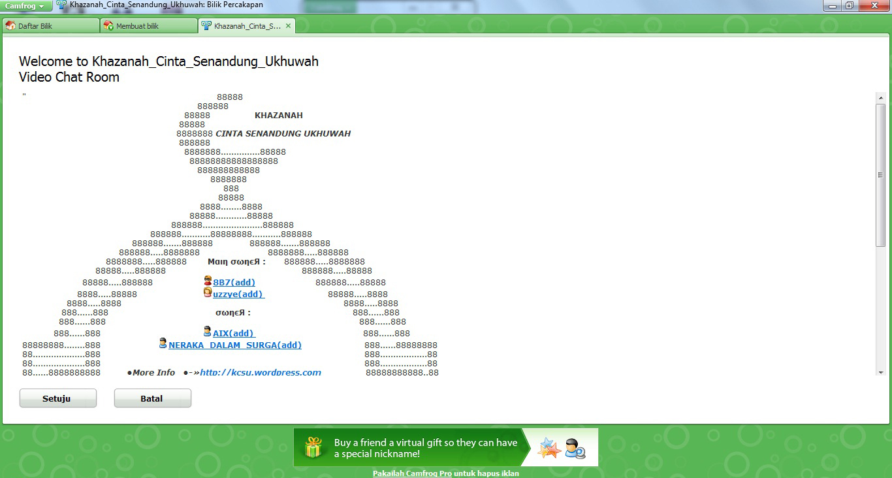
Task: Click the avatar icon beside 8B7
Action: [208, 281]
